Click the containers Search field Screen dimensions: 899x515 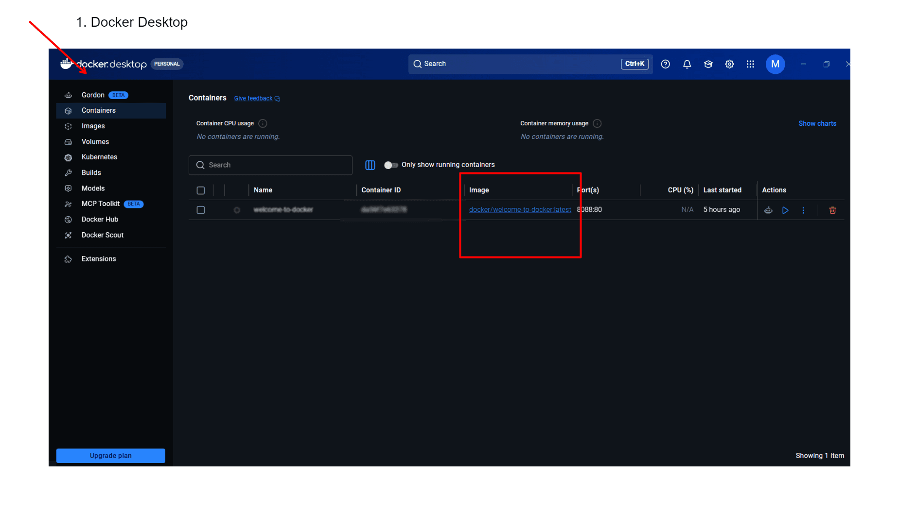point(270,165)
